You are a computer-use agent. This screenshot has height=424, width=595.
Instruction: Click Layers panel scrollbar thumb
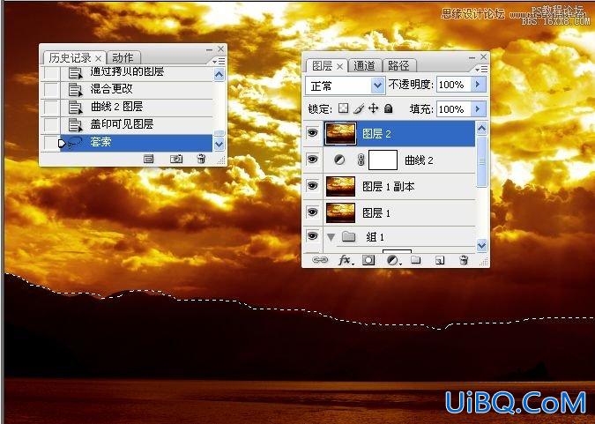pyautogui.click(x=481, y=161)
